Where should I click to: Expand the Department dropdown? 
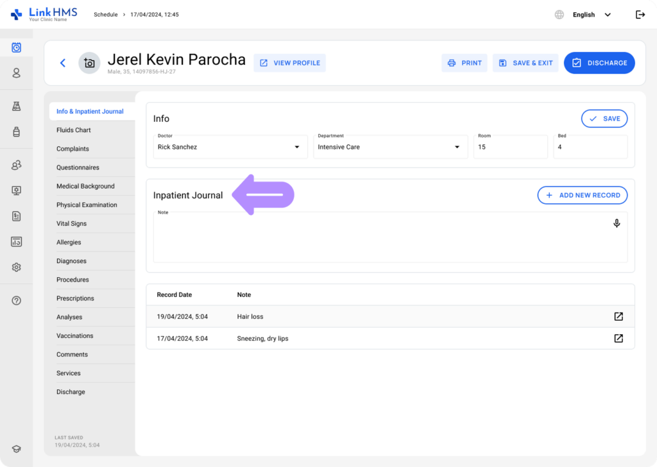(x=457, y=147)
